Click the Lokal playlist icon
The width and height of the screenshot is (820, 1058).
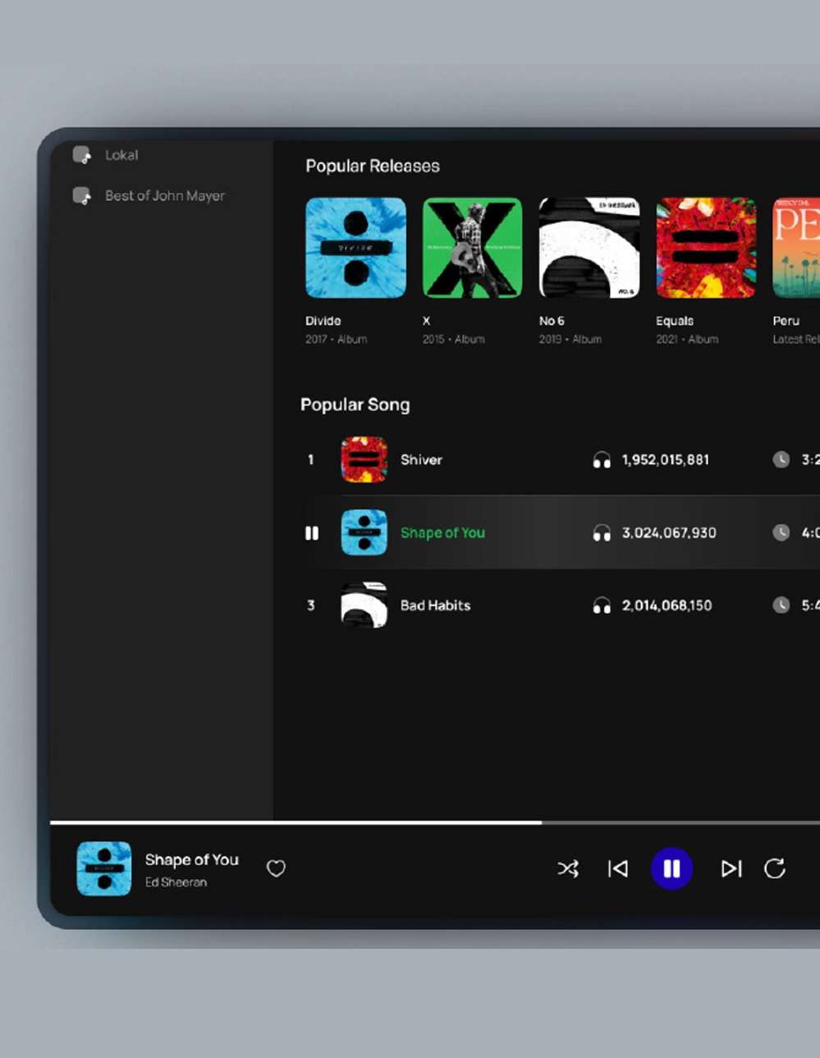coord(81,155)
